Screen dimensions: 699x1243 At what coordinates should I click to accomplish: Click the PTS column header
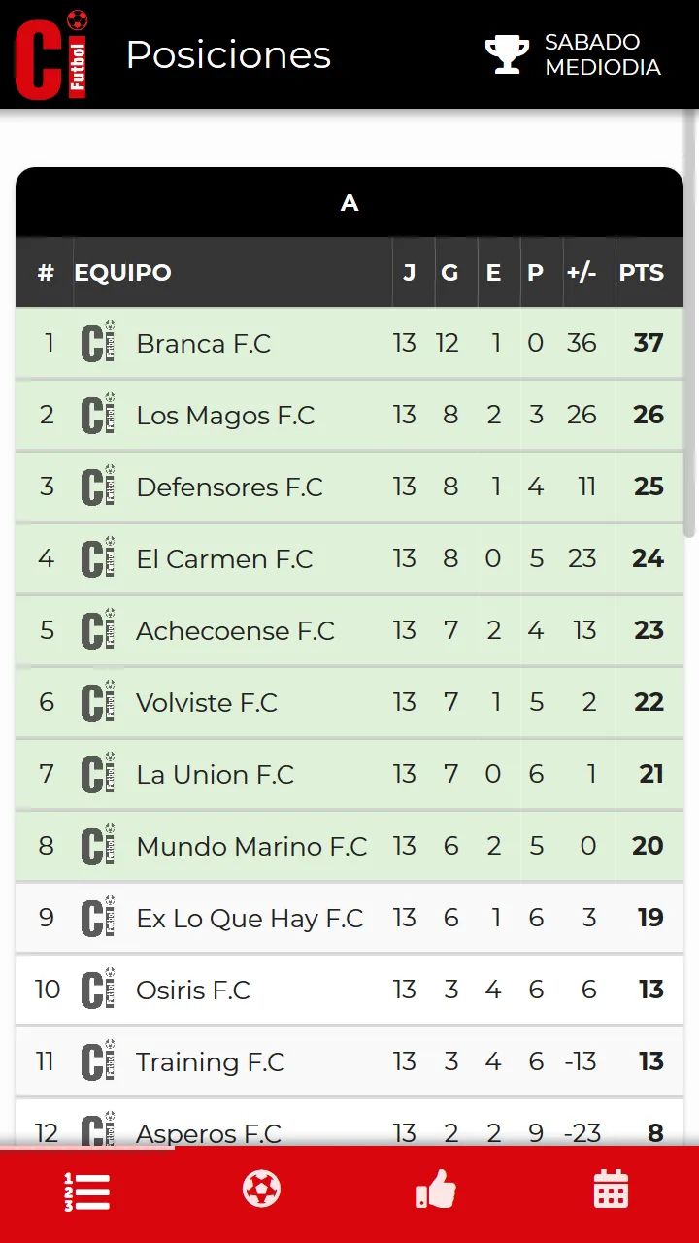coord(642,273)
